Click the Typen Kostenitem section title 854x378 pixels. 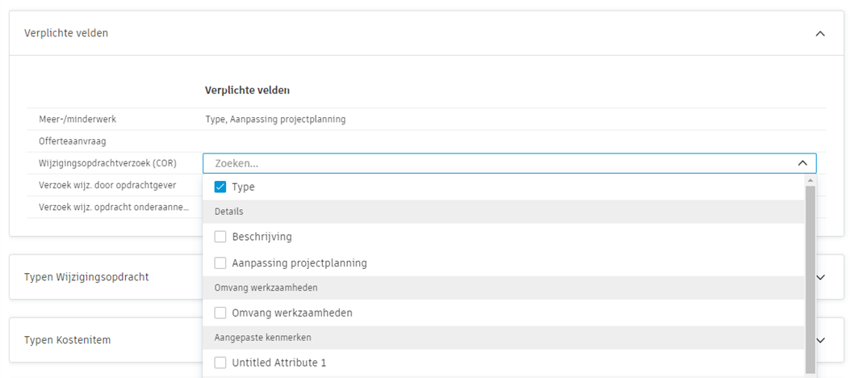[67, 340]
